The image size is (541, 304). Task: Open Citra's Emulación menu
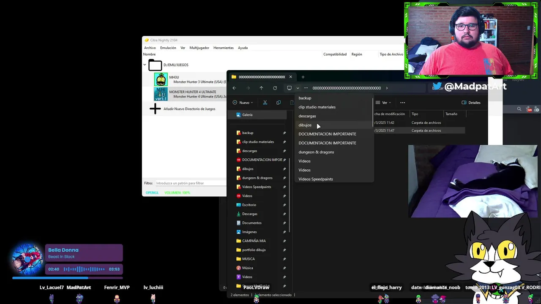[x=168, y=48]
